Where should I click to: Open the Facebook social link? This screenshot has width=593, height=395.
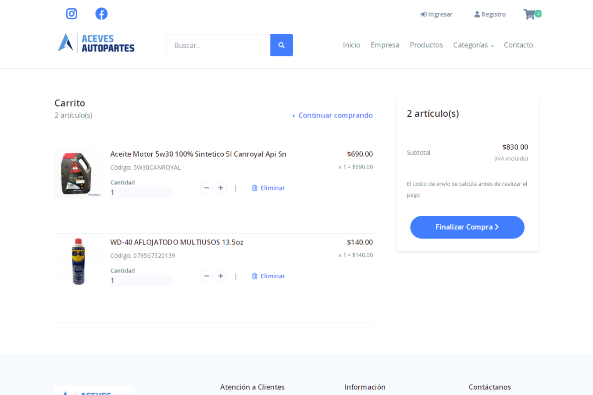click(x=101, y=14)
